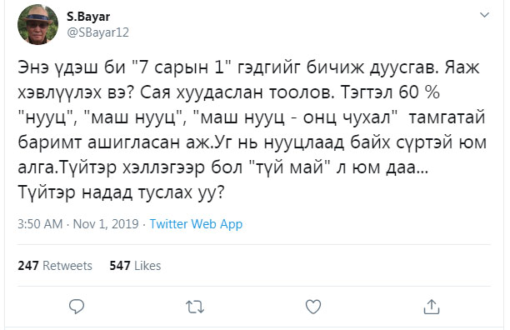Viewport: 510px width, 330px height.
Task: Expand the tweet options chevron menu
Action: (485, 15)
